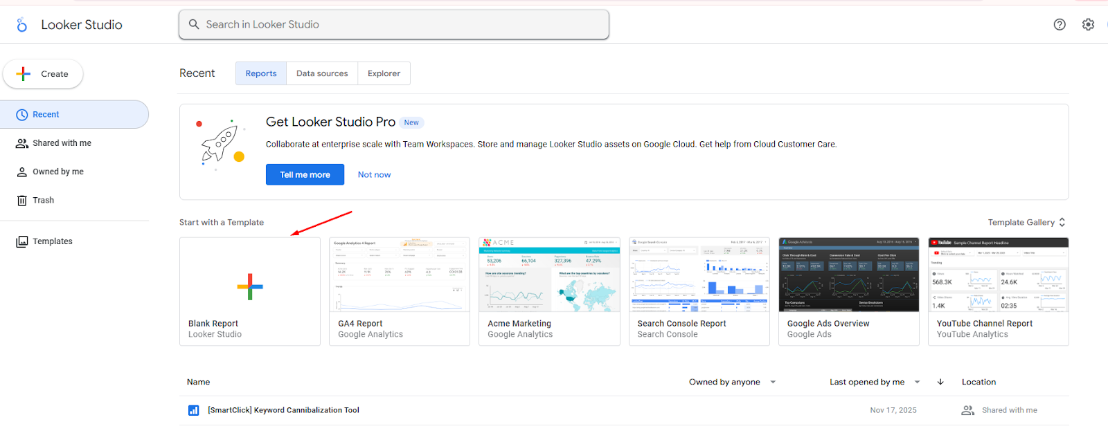Click the Looker Studio title text

coord(82,25)
